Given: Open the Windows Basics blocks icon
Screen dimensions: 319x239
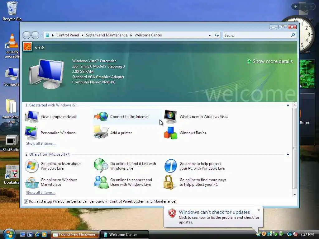Looking at the screenshot, I should tap(170, 133).
